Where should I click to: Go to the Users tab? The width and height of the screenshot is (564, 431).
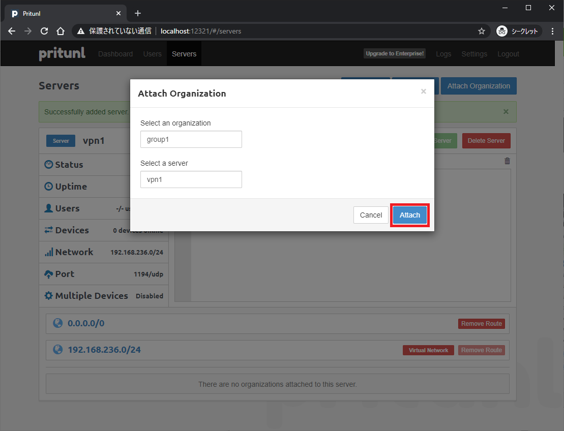[152, 54]
